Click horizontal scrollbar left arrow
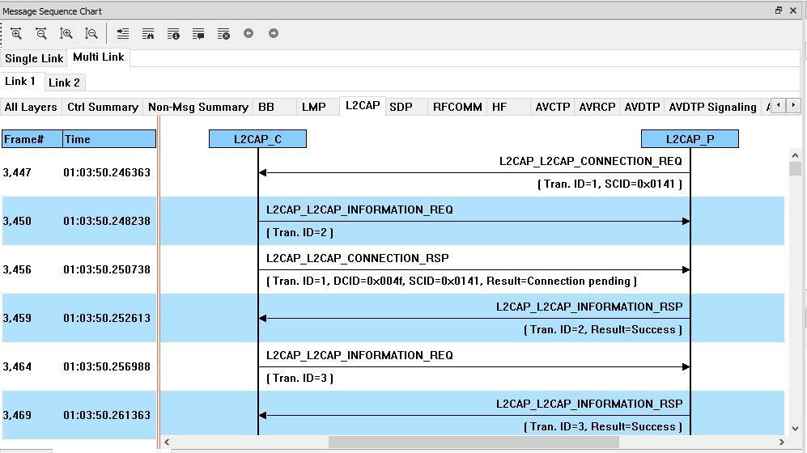The height and width of the screenshot is (453, 807). [x=167, y=442]
